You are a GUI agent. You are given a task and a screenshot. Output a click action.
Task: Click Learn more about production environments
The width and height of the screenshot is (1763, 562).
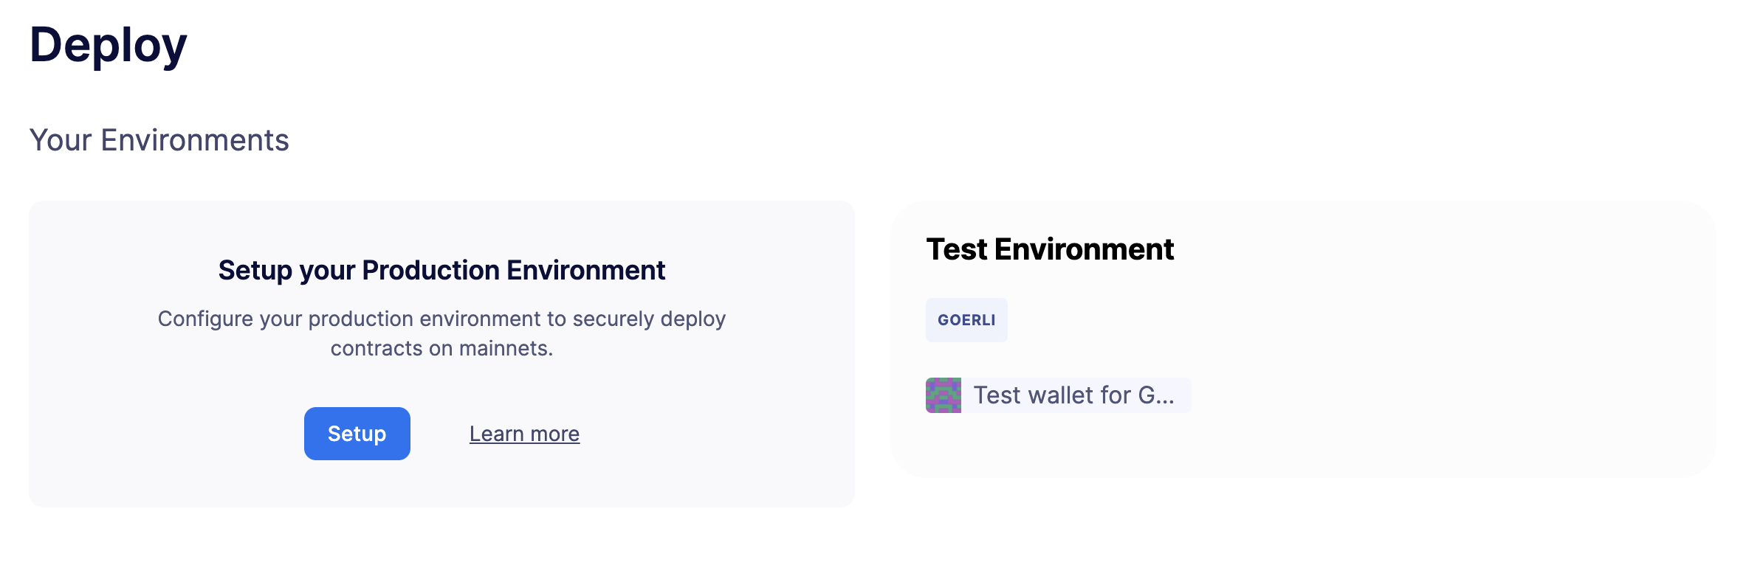coord(525,434)
